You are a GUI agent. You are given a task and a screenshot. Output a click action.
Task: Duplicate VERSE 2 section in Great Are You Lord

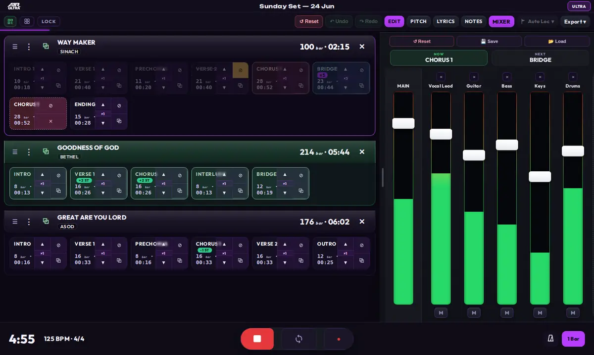click(301, 260)
